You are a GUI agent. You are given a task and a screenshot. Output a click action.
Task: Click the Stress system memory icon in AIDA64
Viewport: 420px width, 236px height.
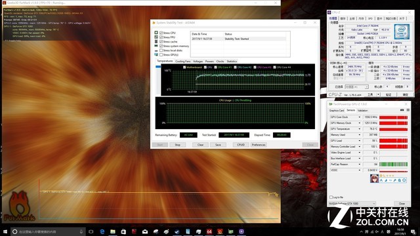click(x=156, y=46)
